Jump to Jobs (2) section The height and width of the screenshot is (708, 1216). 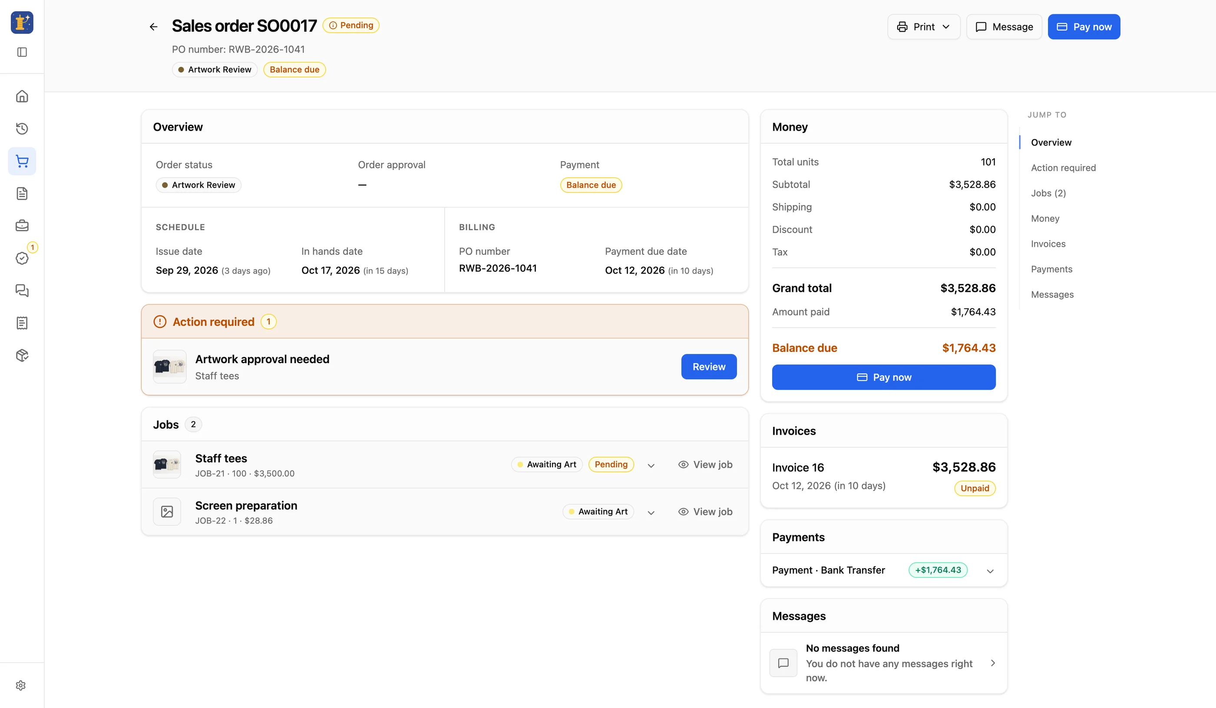click(x=1048, y=193)
